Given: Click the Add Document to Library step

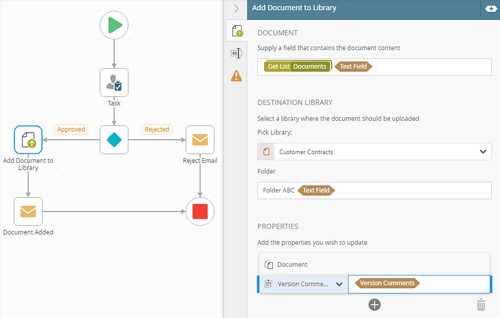Looking at the screenshot, I should [x=28, y=140].
